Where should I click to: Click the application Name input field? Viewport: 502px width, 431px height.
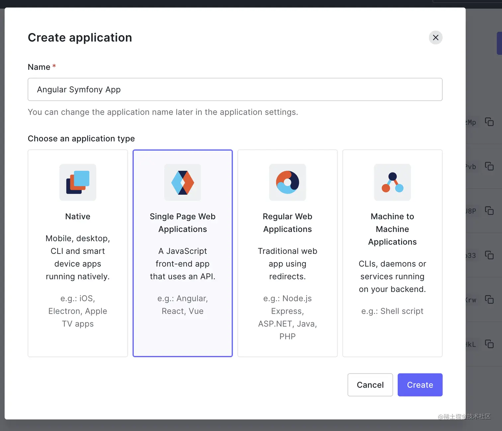tap(235, 89)
